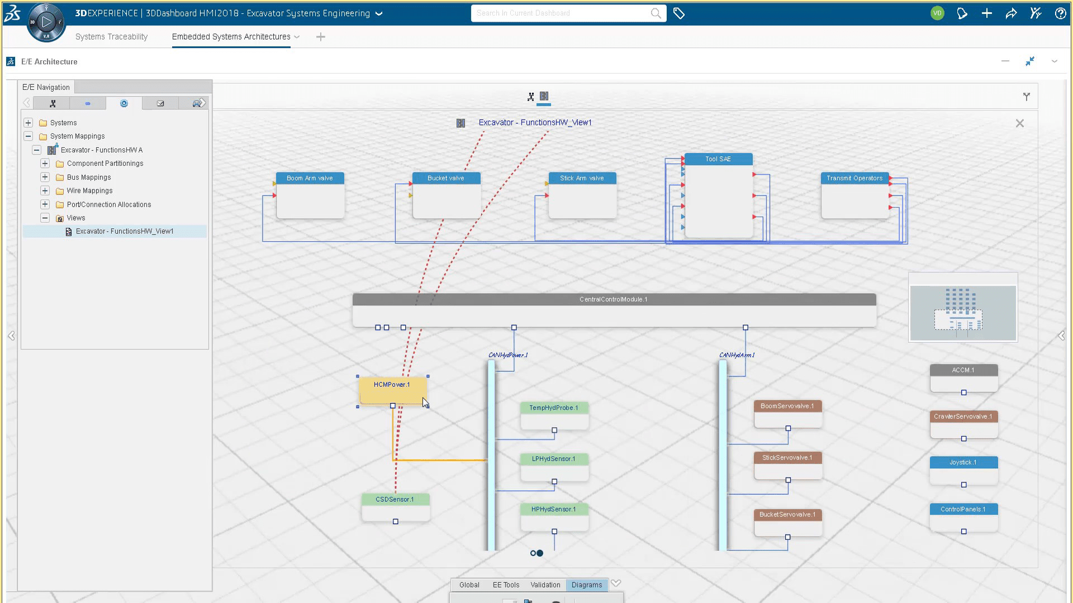Image resolution: width=1073 pixels, height=603 pixels.
Task: Select the TempHydProbe.1 sensor block
Action: tap(554, 416)
